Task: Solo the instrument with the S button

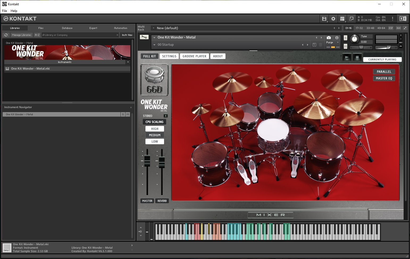Action: [345, 38]
